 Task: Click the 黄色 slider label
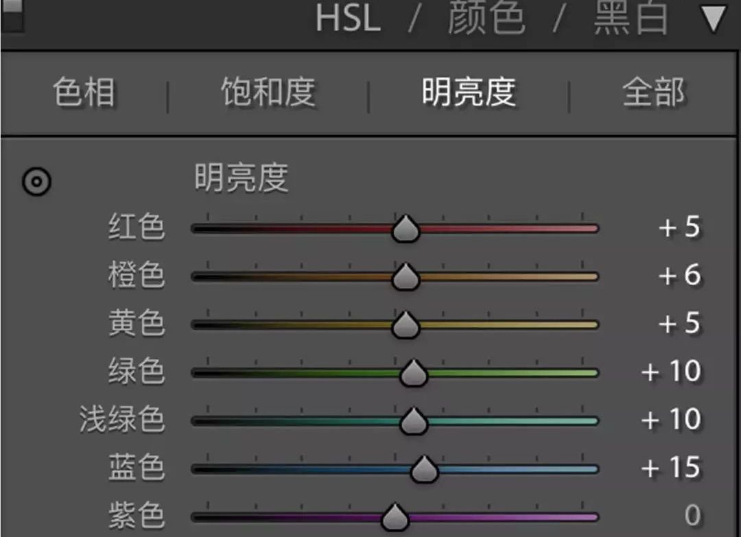[137, 324]
